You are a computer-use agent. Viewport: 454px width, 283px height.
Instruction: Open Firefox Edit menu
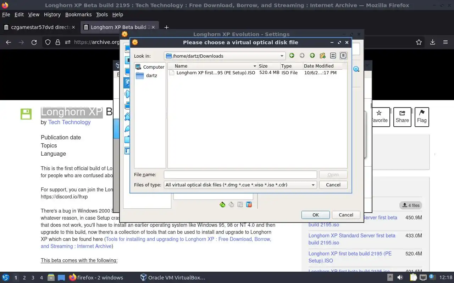point(19,15)
